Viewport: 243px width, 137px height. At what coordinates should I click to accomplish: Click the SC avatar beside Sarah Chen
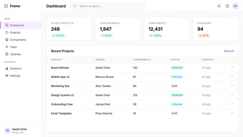pyautogui.click(x=7, y=131)
